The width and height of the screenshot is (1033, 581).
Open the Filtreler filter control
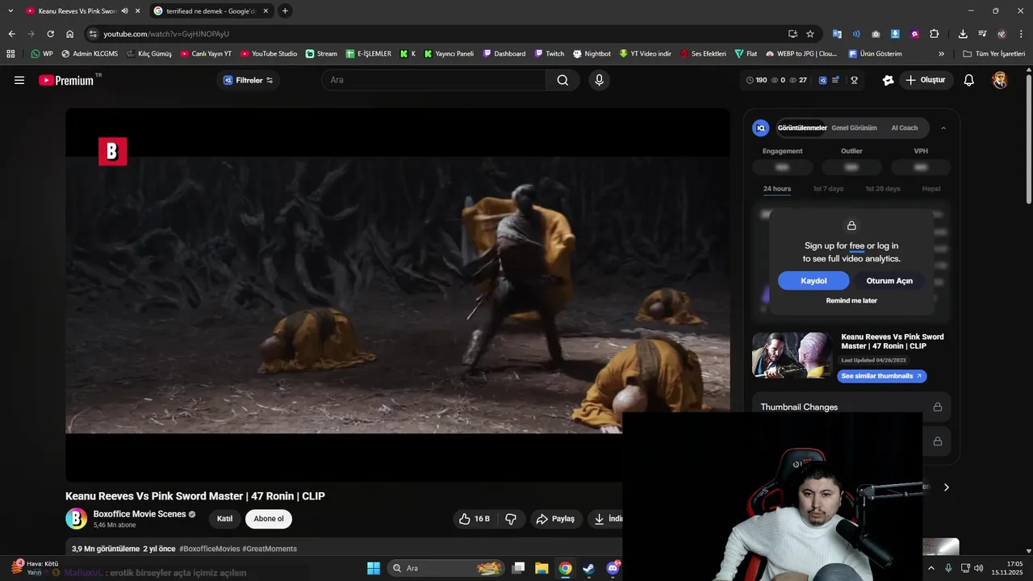point(249,80)
